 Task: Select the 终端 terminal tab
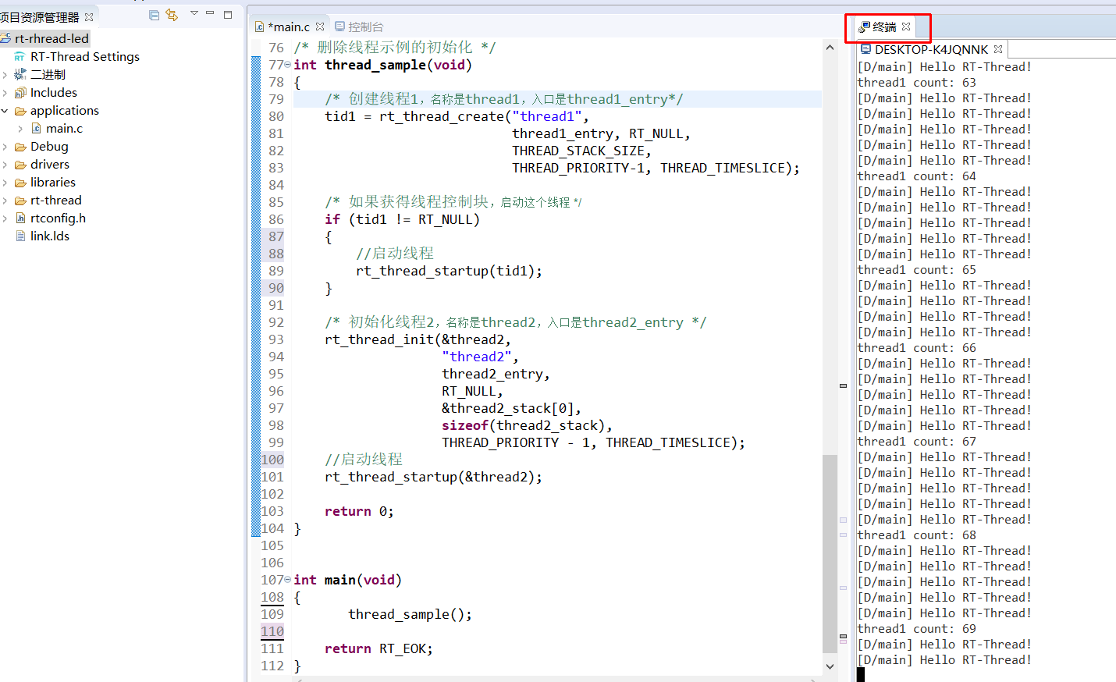884,27
